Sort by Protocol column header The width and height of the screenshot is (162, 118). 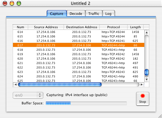[x=114, y=27]
